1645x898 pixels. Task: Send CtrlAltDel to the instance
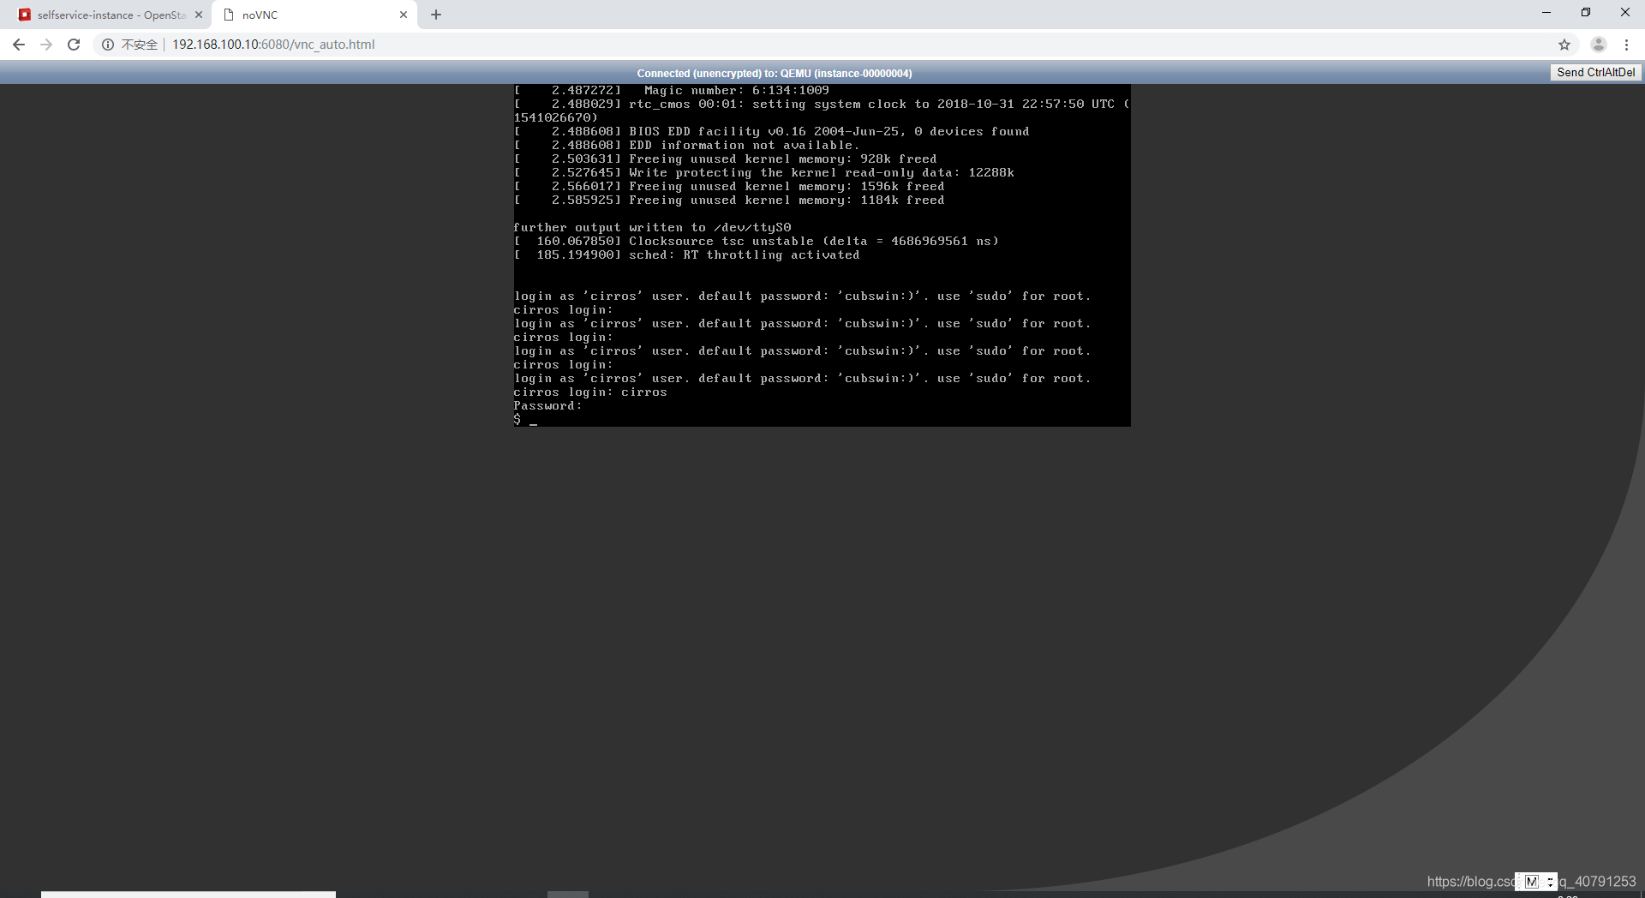pyautogui.click(x=1595, y=73)
